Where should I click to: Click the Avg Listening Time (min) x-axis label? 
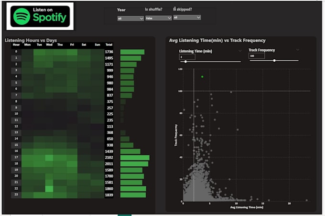247,207
